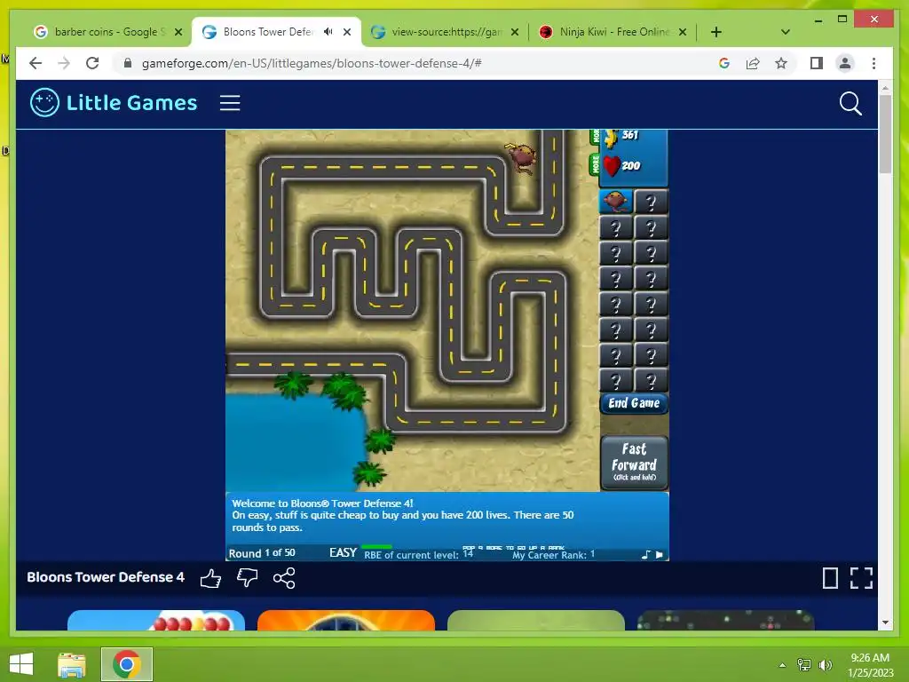Open the taskbar volume control
Viewport: 909px width, 682px height.
click(825, 665)
